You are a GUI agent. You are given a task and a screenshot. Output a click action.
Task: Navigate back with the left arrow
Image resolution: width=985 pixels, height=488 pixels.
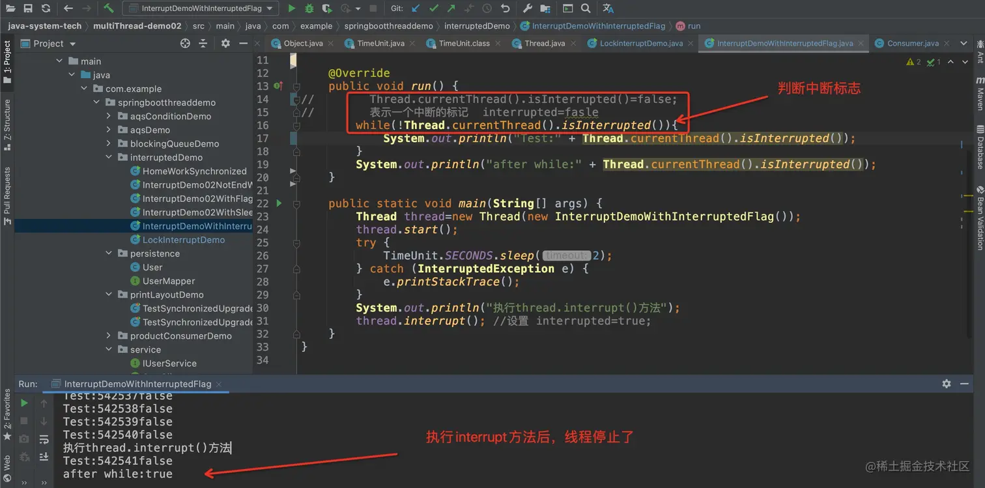(68, 8)
